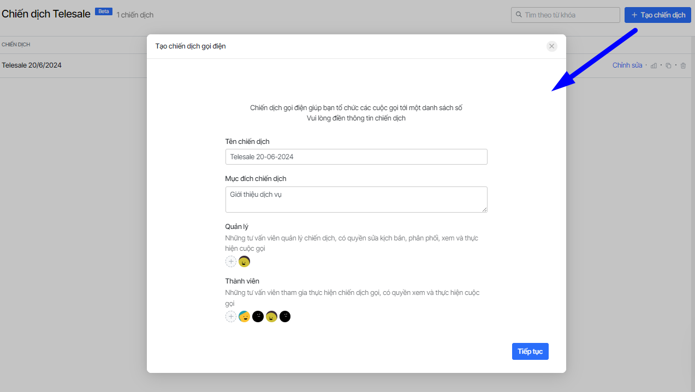Click the last black member avatar
Viewport: 695px width, 392px height.
coord(285,317)
